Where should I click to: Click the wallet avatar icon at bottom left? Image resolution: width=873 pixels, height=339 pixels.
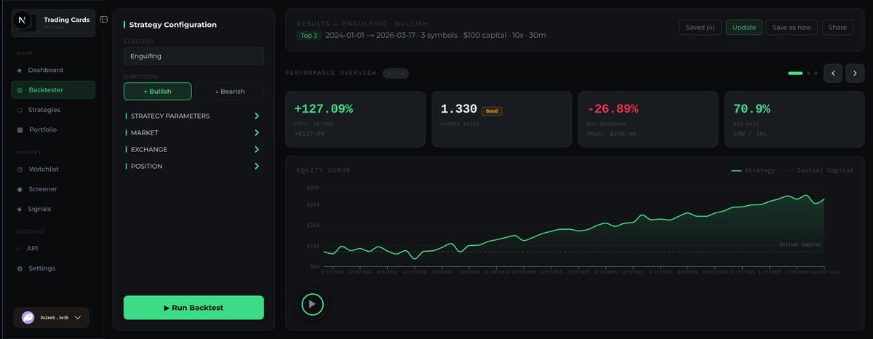point(28,317)
